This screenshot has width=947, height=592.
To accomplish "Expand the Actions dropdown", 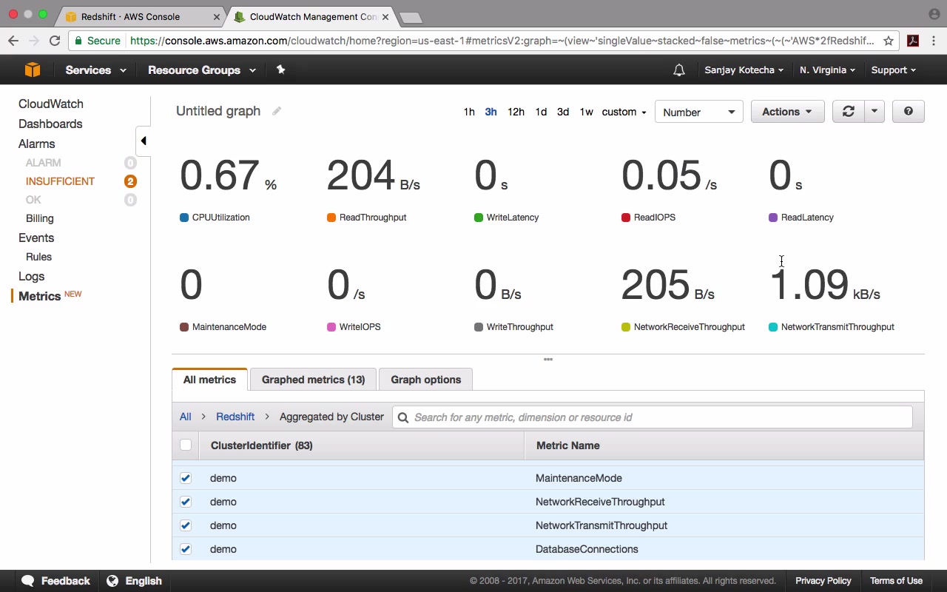I will 787,112.
